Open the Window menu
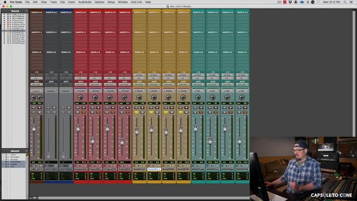 click(x=123, y=2)
